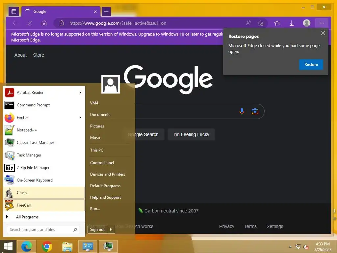Start the FreeCell game

tap(44, 205)
